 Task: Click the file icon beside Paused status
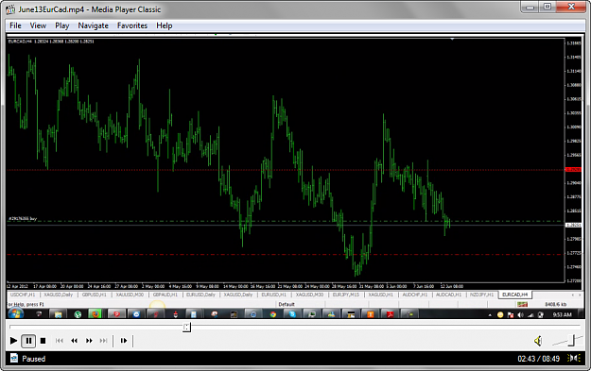coord(14,358)
